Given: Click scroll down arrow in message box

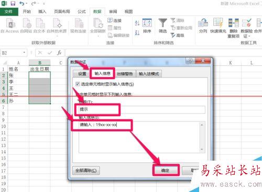Looking at the screenshot, I should point(202,150).
